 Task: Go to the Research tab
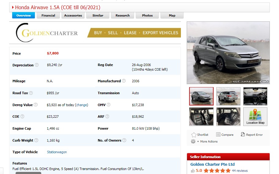(x=123, y=16)
